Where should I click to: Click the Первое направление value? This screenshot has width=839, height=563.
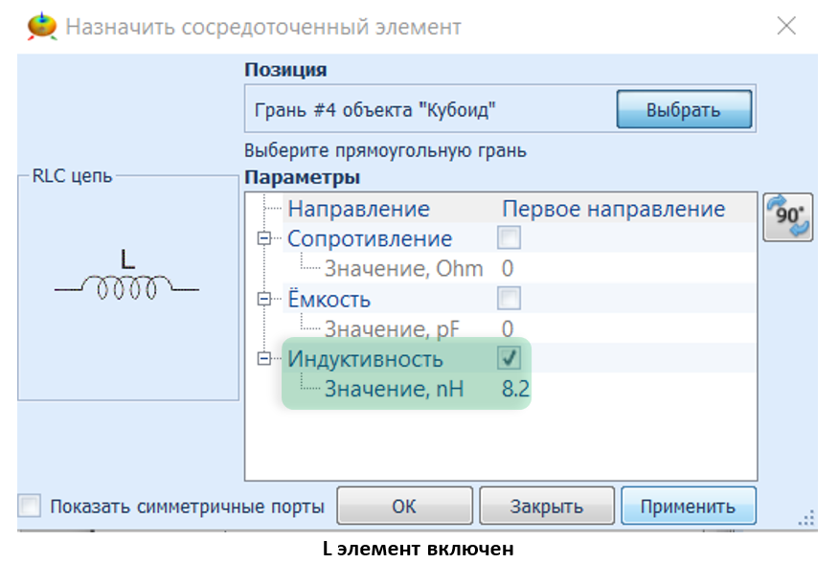(613, 209)
